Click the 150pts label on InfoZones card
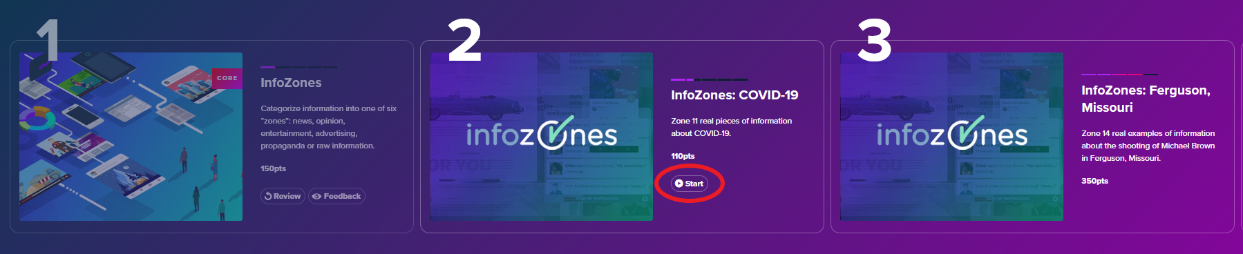 pos(273,168)
